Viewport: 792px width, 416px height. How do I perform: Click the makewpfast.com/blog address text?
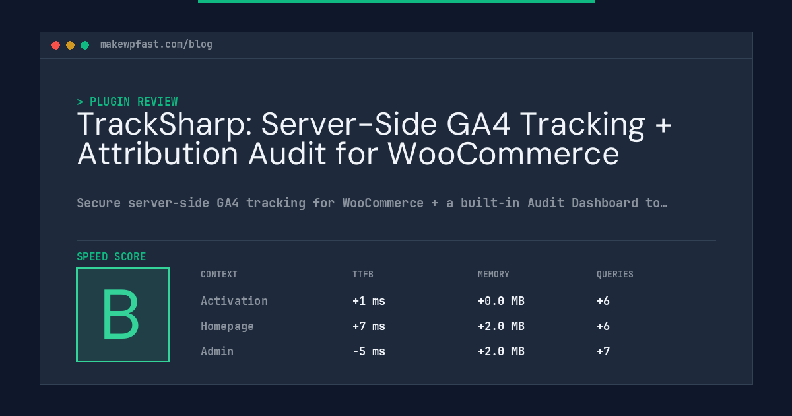(x=156, y=44)
